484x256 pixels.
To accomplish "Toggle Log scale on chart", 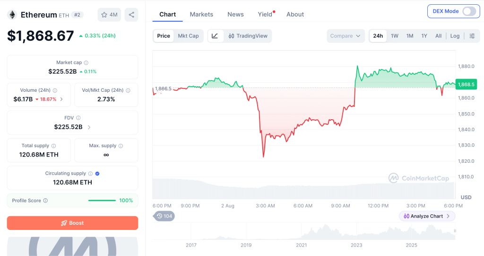I will point(455,36).
